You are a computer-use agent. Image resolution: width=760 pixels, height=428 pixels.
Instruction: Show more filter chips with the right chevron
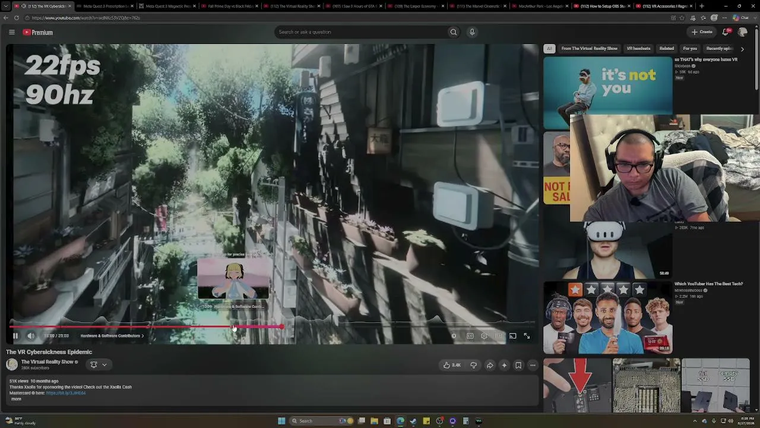(742, 49)
